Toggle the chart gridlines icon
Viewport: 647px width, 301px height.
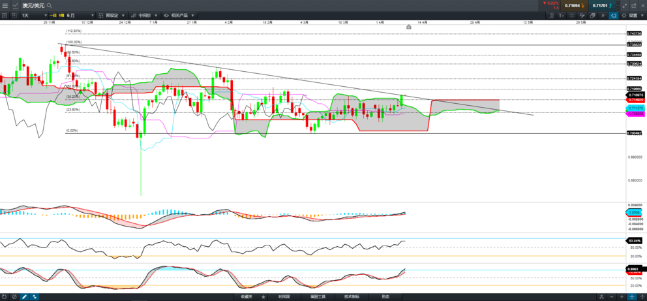coord(571,15)
